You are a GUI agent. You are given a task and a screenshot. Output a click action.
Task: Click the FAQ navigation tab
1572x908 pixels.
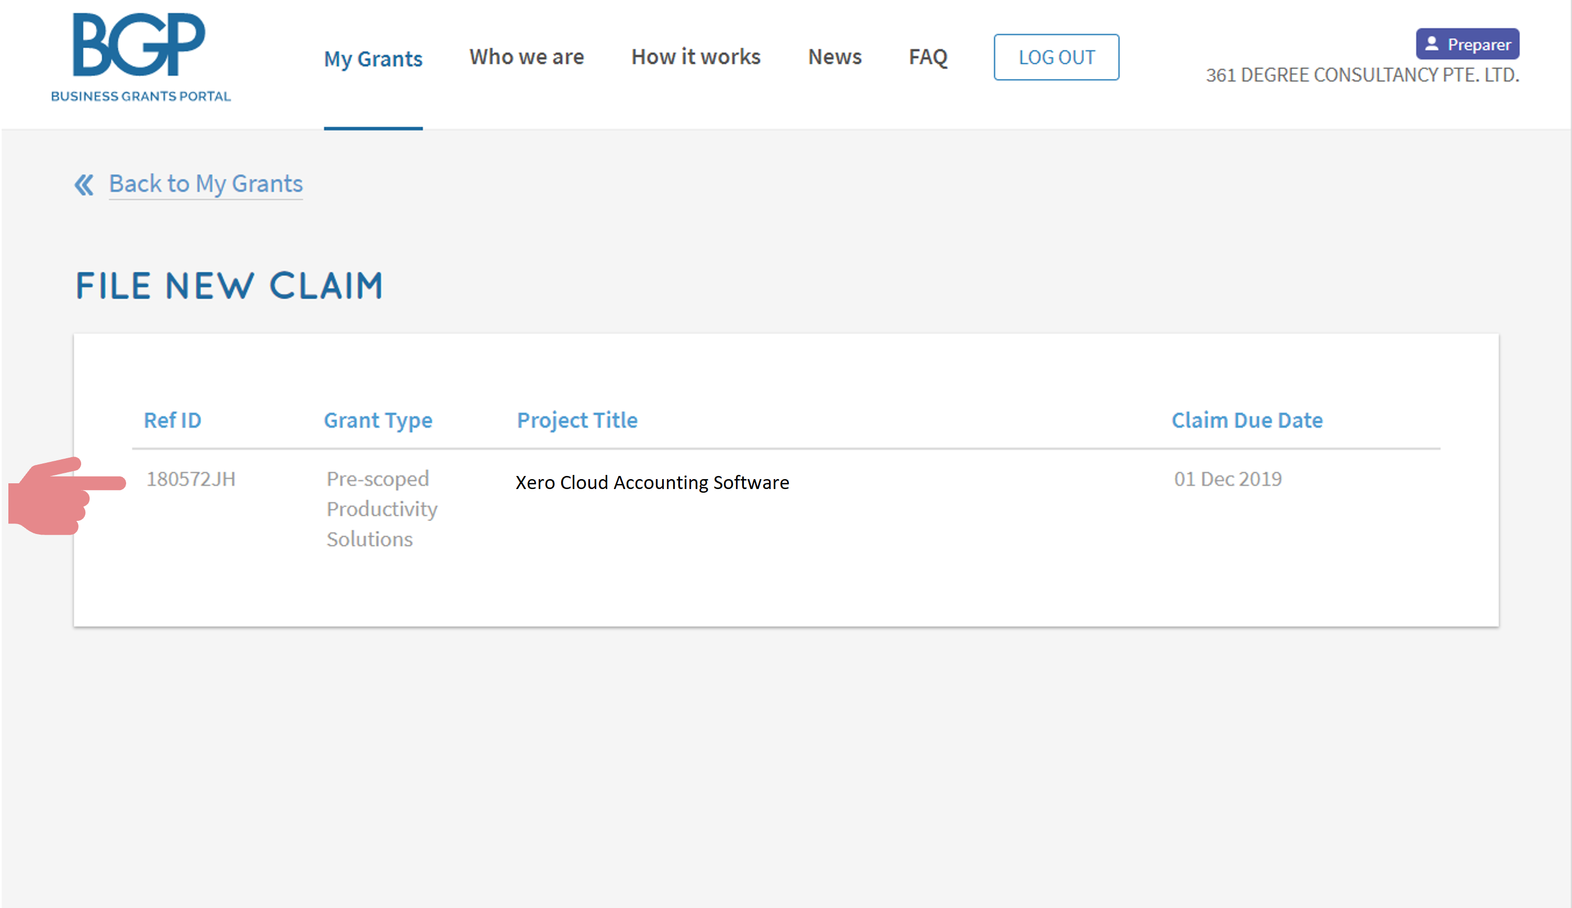pyautogui.click(x=927, y=56)
